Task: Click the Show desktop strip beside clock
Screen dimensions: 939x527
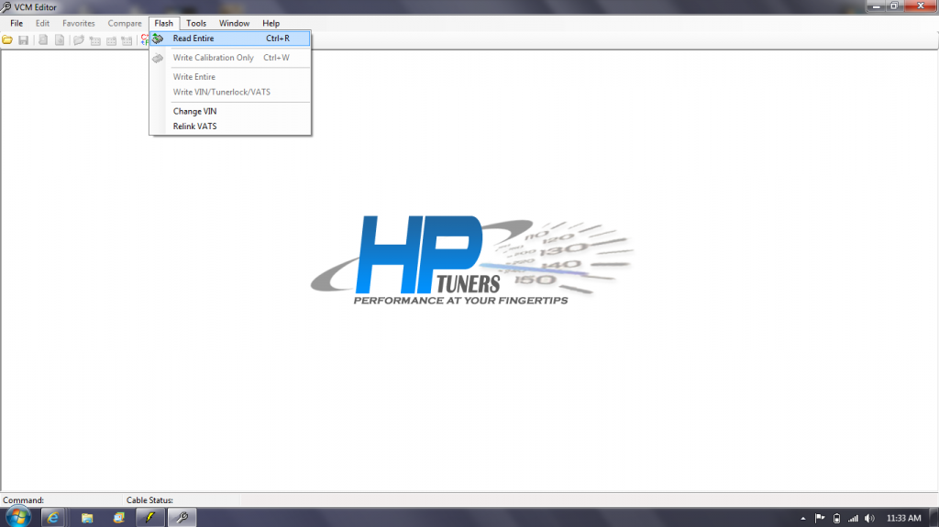Action: (934, 518)
